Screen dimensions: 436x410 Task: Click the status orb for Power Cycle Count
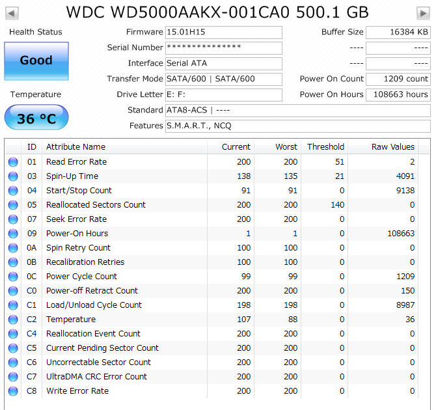tap(13, 277)
